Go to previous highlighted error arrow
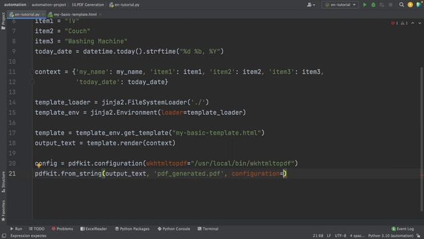Viewport: 424px width, 239px height. 413,23
